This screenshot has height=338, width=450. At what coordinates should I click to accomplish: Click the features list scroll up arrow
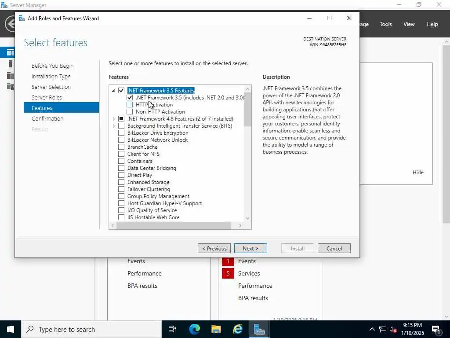click(248, 89)
